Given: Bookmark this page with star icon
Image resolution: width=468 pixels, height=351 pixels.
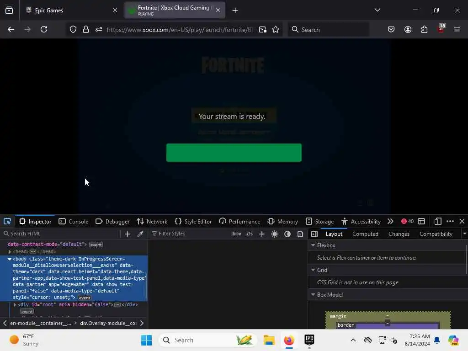Looking at the screenshot, I should point(276,30).
